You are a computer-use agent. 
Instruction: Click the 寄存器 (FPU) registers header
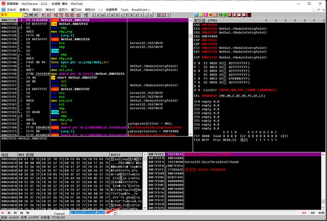(205, 20)
